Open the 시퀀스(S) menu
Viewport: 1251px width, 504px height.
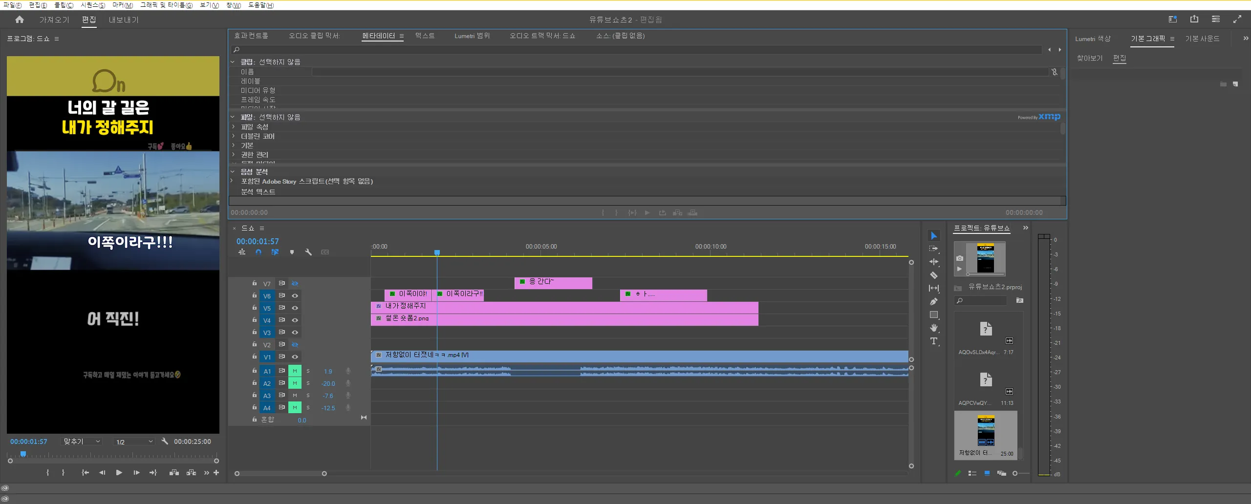(92, 5)
